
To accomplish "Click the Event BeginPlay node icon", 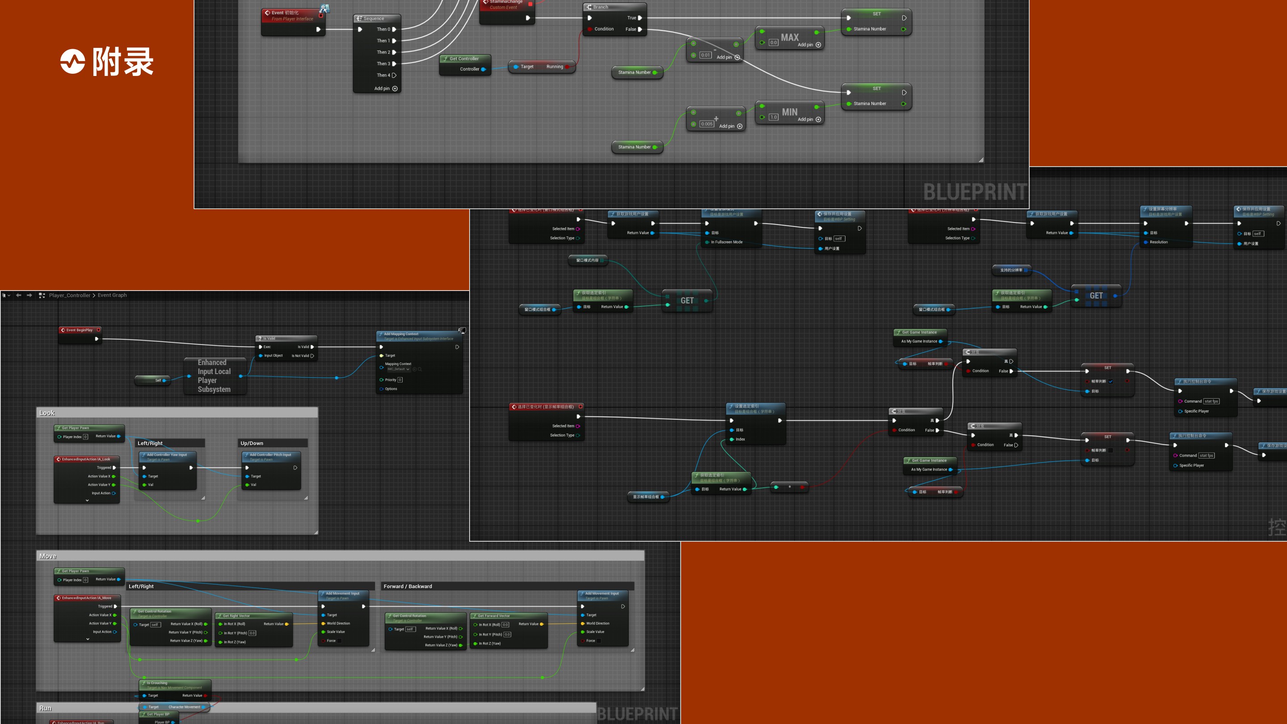I will pos(63,330).
